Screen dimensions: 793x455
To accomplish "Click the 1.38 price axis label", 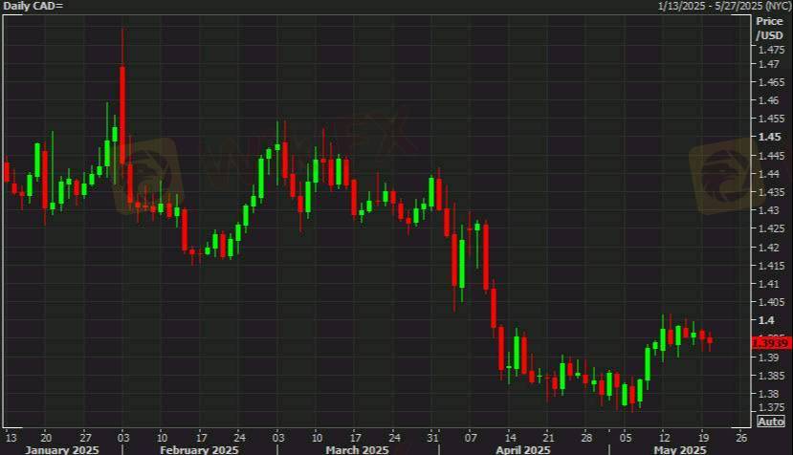I will 769,393.
